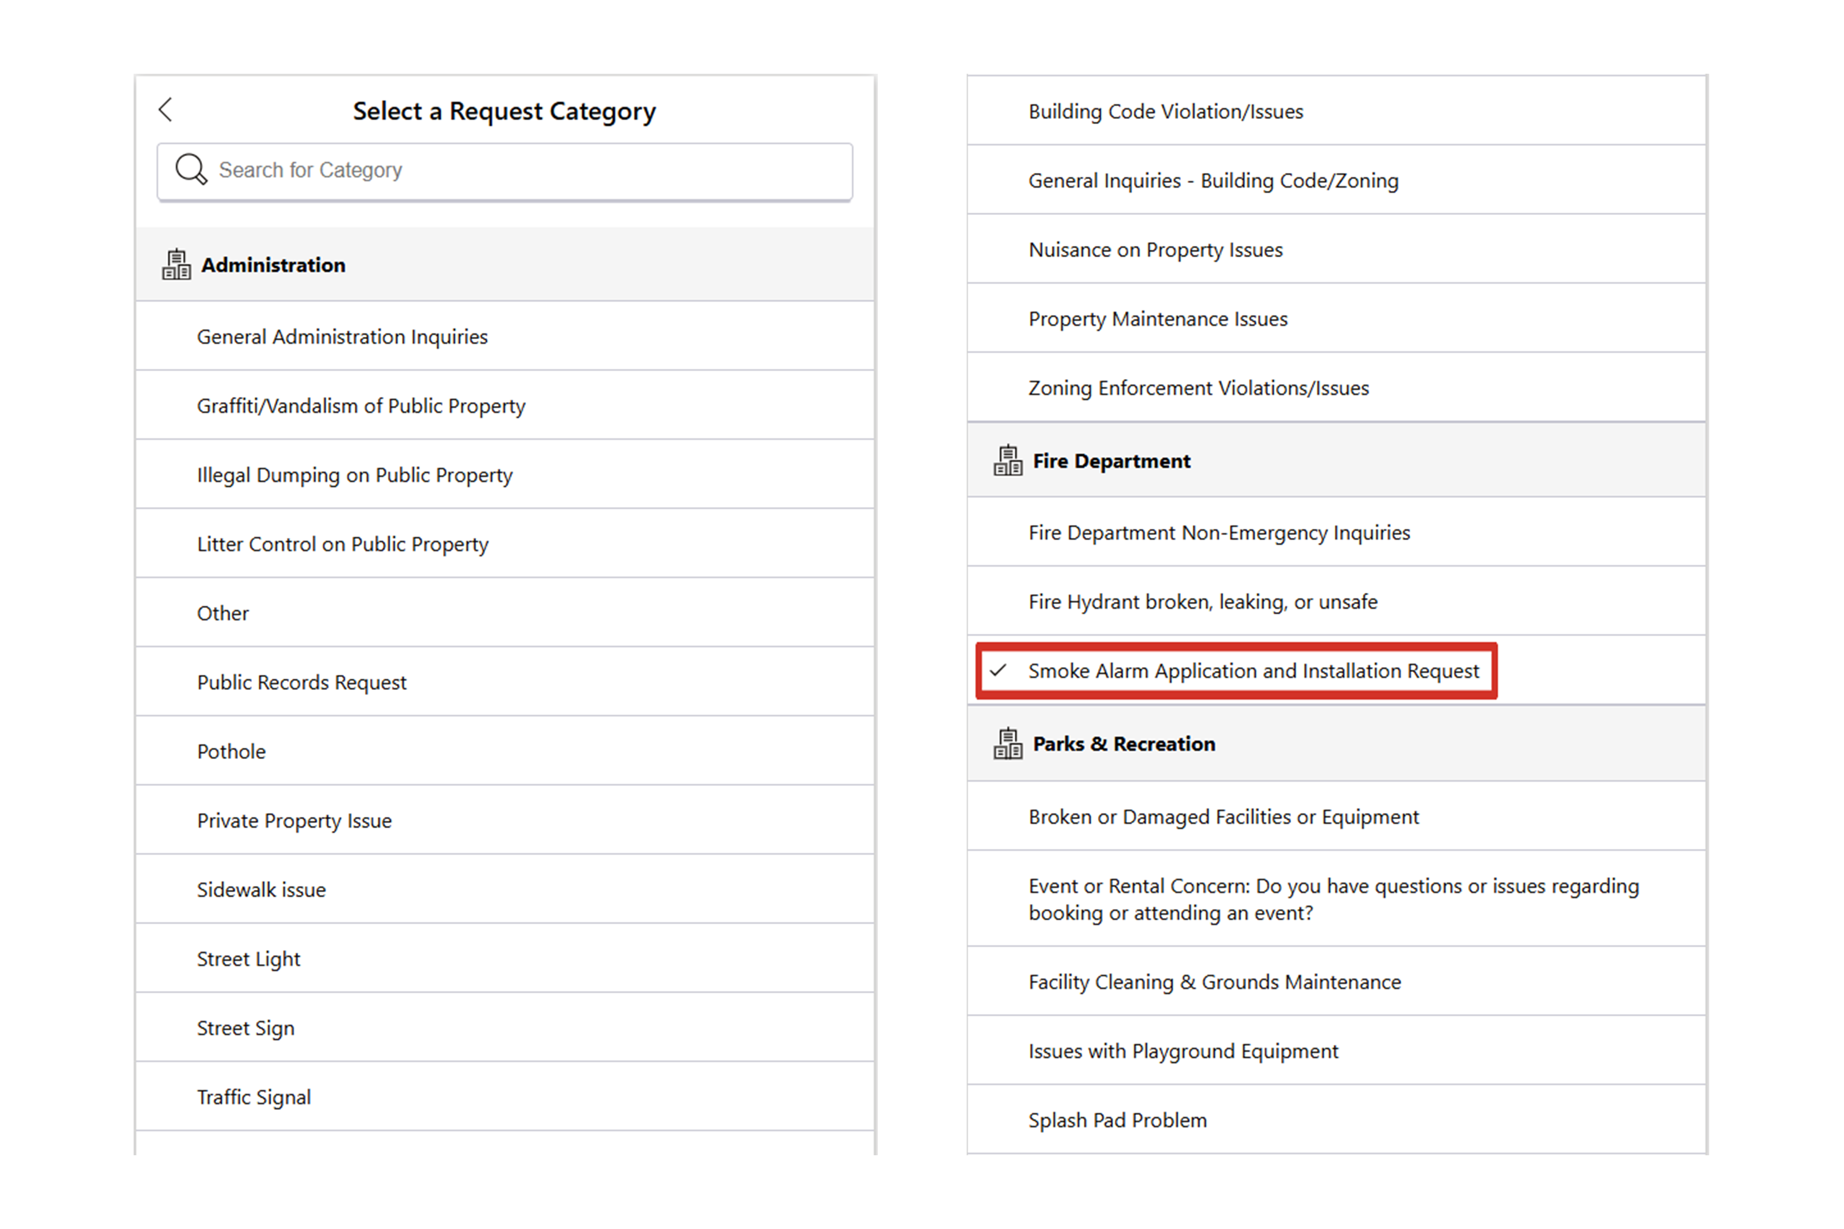The height and width of the screenshot is (1229, 1844).
Task: Pick the Event or Rental Concern option
Action: tap(1333, 899)
